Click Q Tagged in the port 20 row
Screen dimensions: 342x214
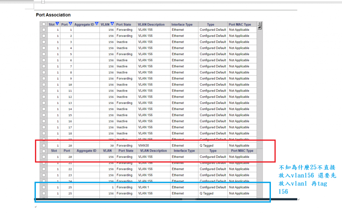point(206,146)
